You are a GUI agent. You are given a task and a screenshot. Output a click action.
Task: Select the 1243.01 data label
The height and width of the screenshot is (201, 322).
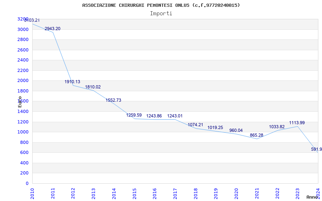175,116
